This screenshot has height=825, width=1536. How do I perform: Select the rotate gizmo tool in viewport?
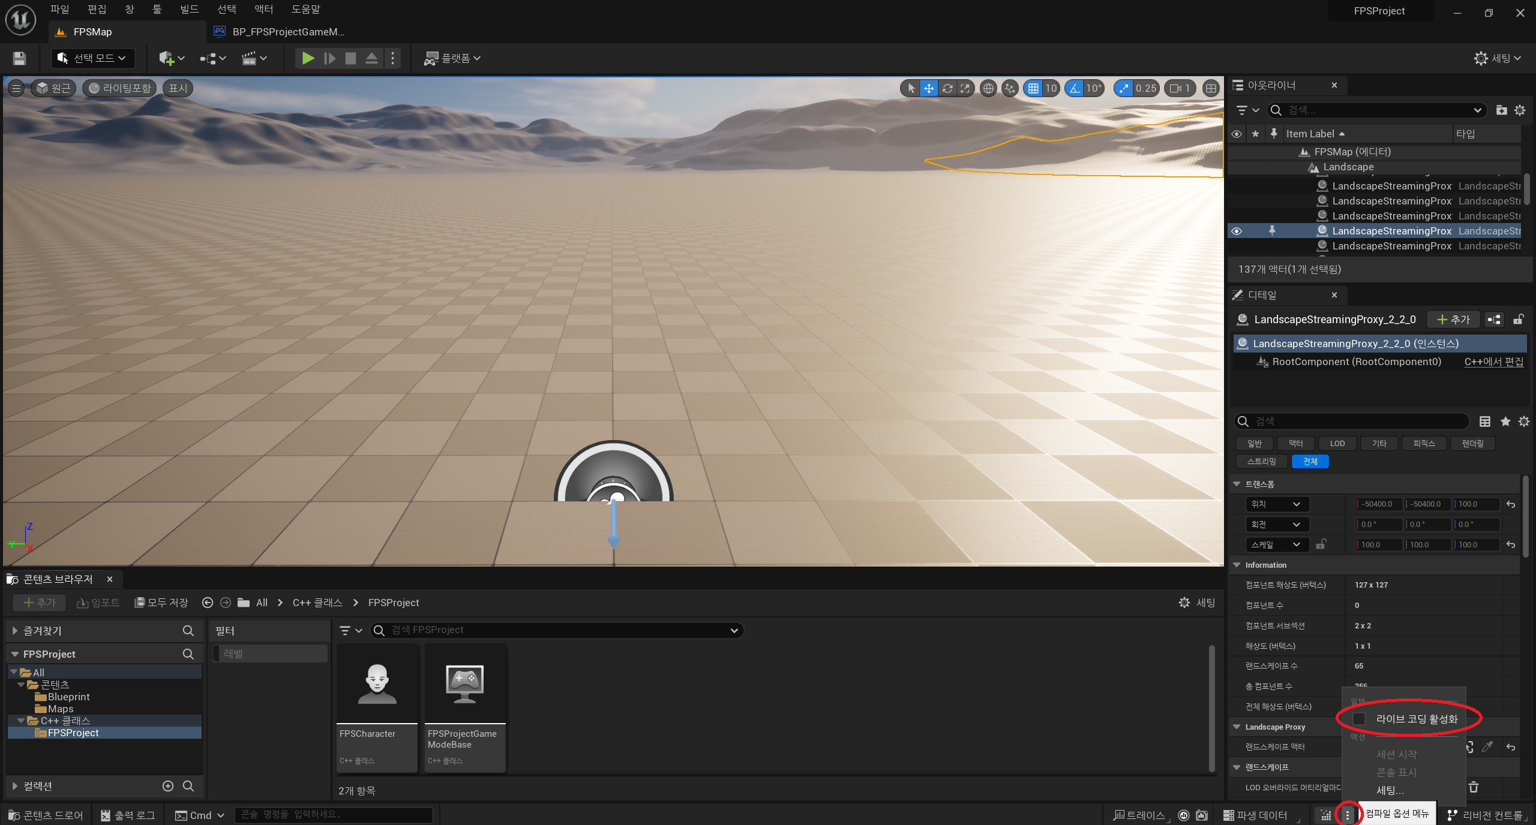[x=947, y=89]
